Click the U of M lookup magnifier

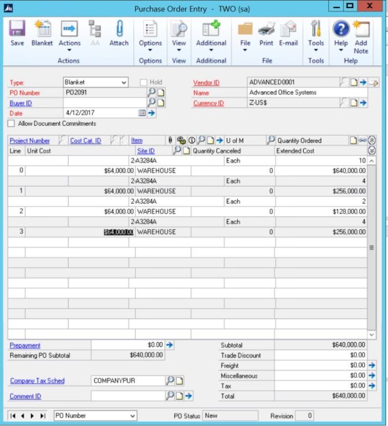pos(271,140)
